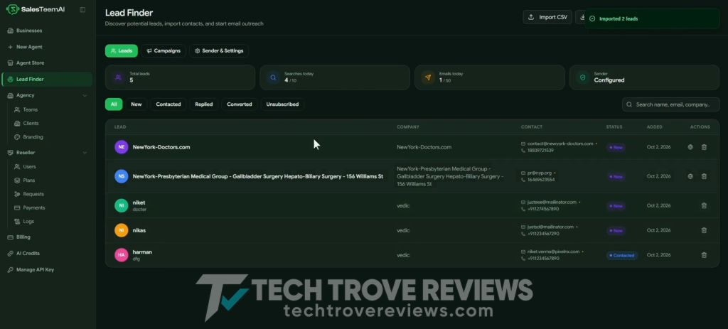Delete the NewYork-Presbyterian Medical Group lead
Image resolution: width=728 pixels, height=329 pixels.
[704, 176]
